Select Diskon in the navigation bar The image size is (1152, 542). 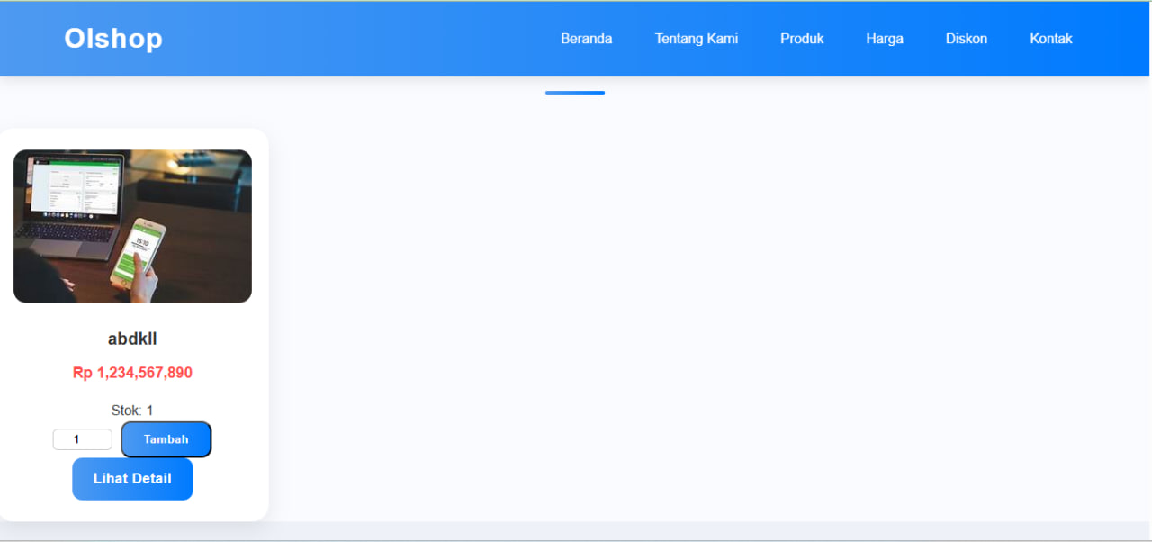(966, 39)
